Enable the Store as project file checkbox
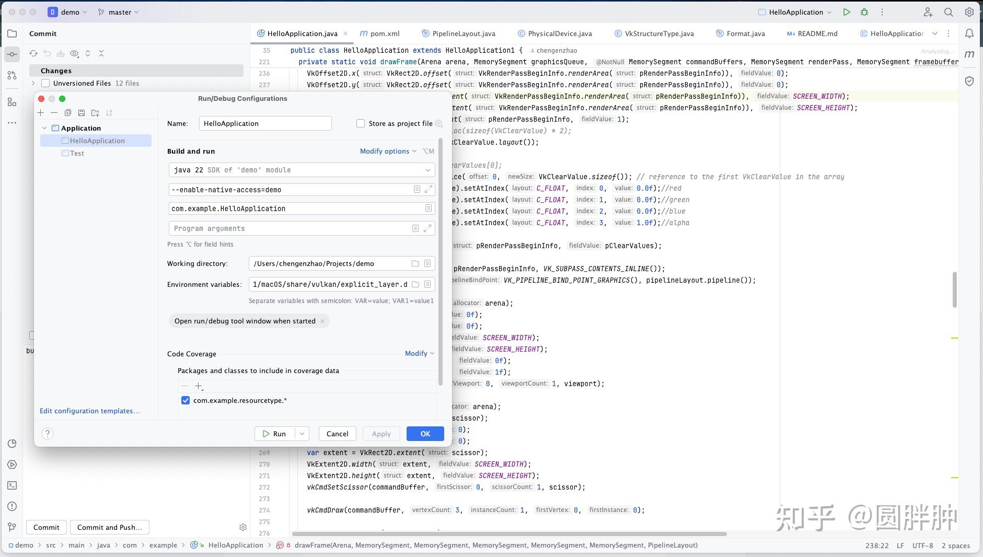Viewport: 983px width, 557px height. tap(361, 123)
